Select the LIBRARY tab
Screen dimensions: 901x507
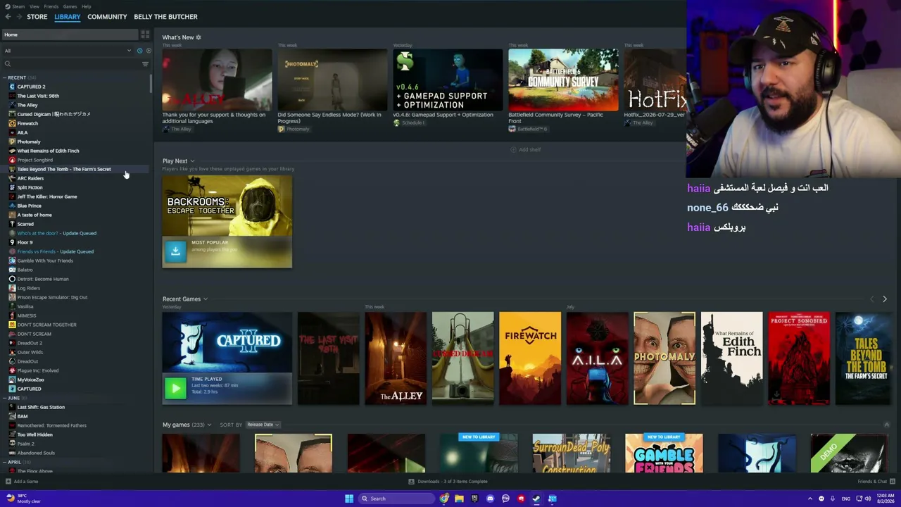click(68, 17)
